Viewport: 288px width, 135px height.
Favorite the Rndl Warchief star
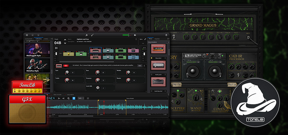(x=152, y=91)
